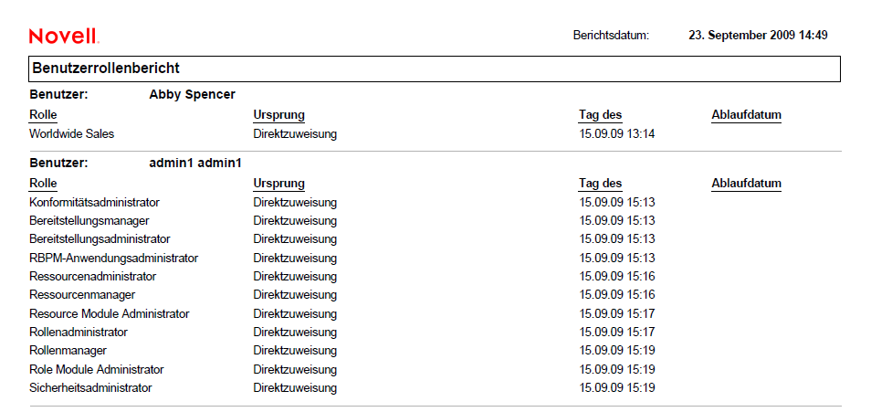Screen dimensions: 871x412
Task: Click the Benutzerrollenbericht report title
Action: [x=106, y=69]
